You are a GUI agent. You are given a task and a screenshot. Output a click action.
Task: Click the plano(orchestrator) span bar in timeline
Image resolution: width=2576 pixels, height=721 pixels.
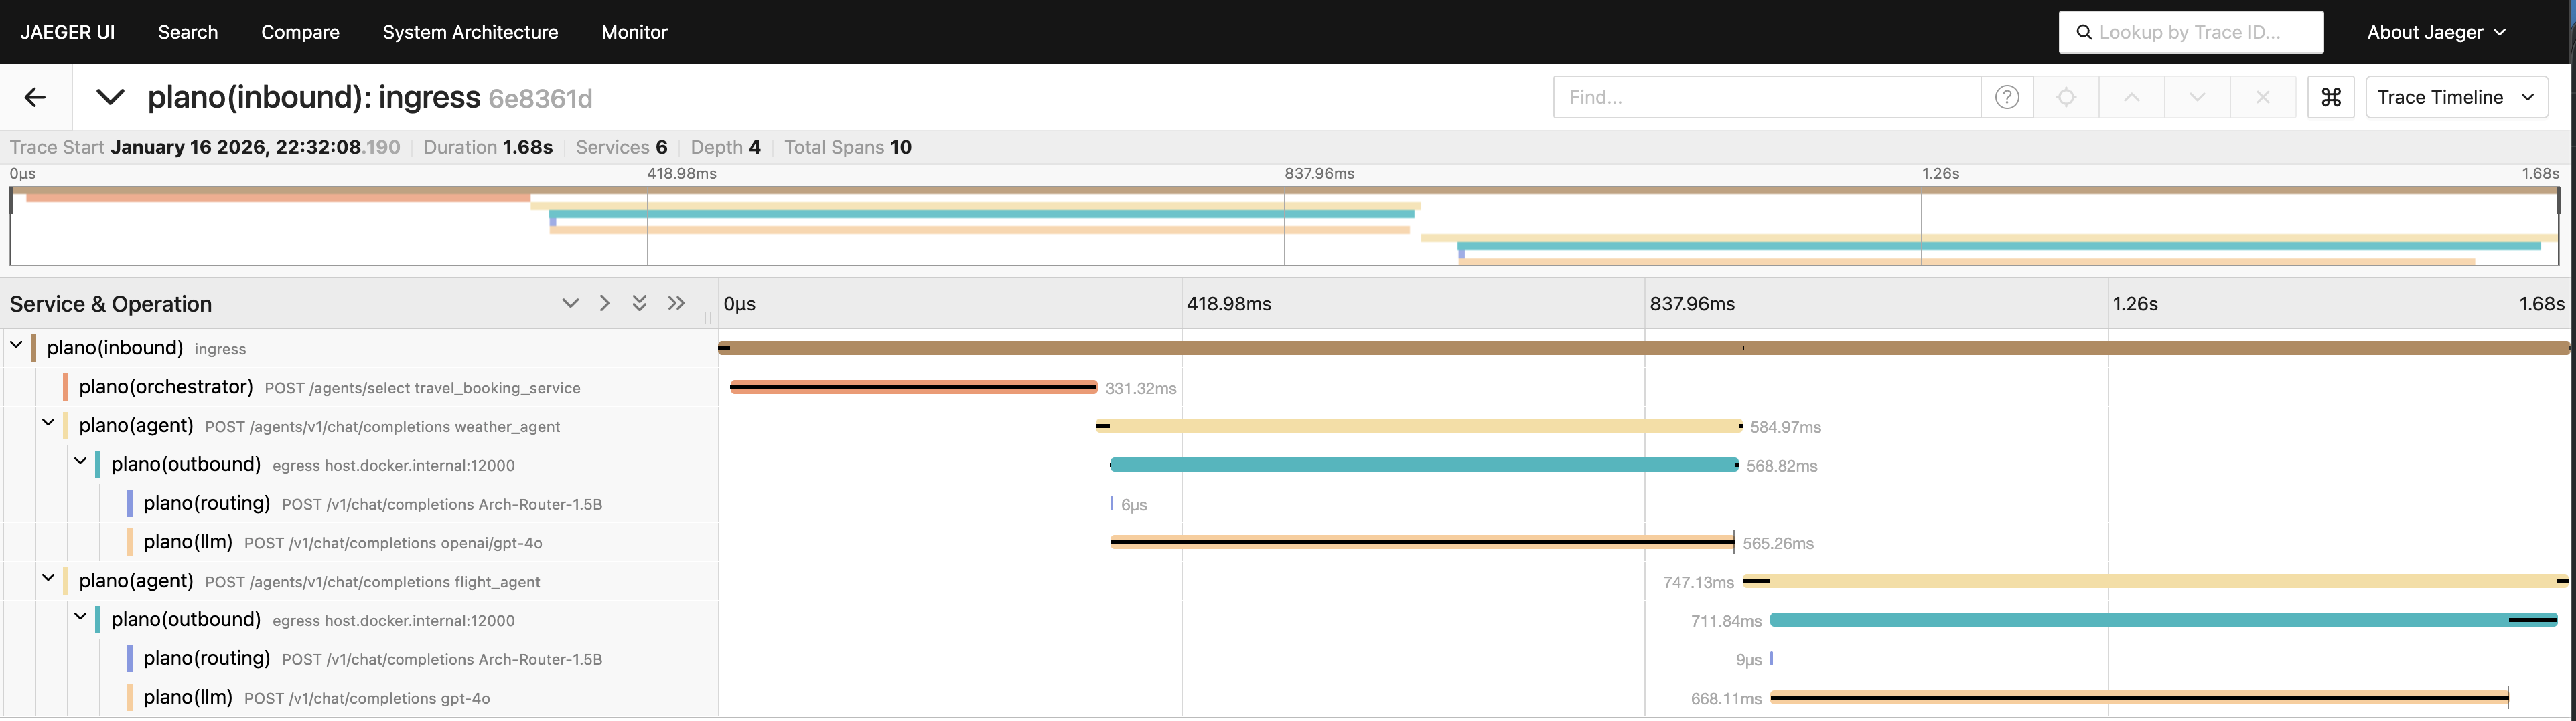(913, 387)
